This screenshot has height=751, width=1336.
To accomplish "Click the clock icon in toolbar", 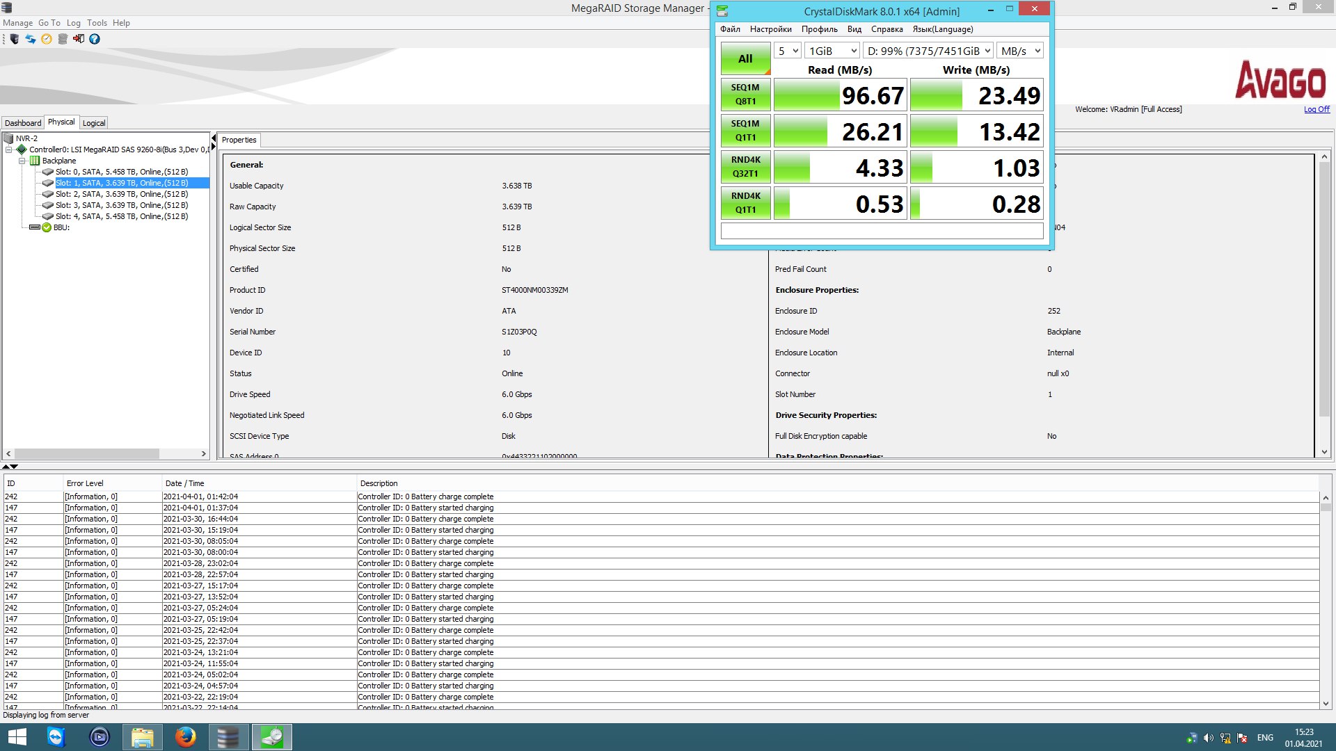I will coord(47,39).
